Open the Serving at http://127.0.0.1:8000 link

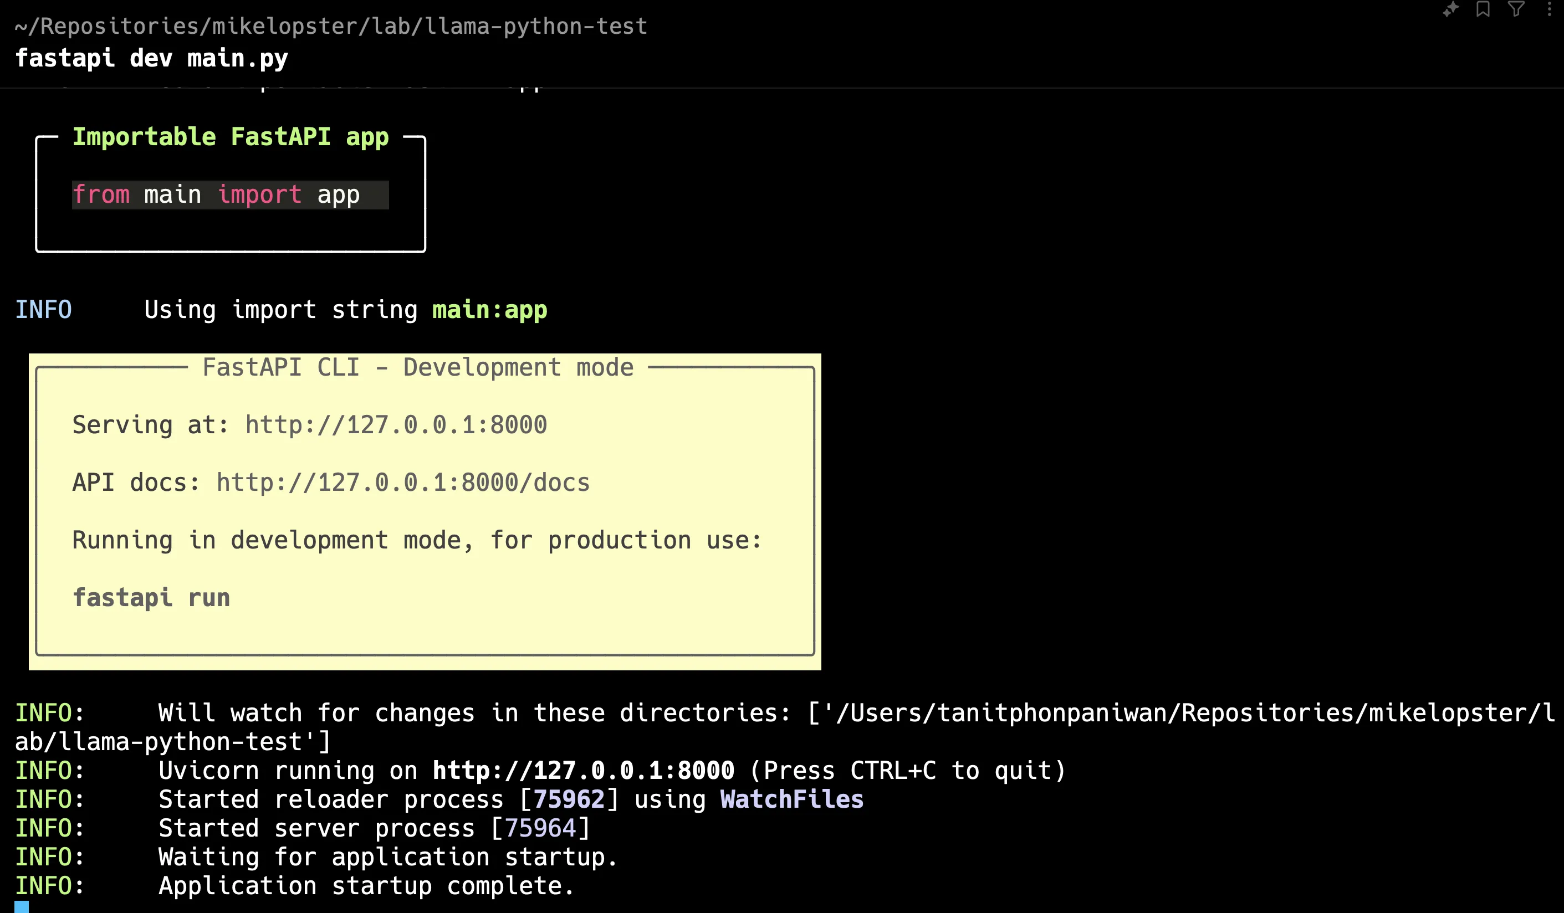coord(396,425)
